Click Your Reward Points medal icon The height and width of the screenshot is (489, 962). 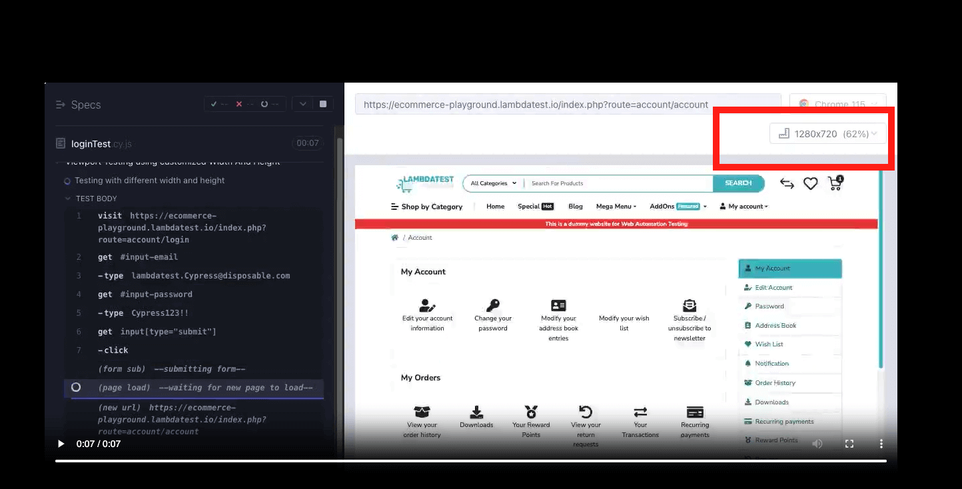point(531,412)
